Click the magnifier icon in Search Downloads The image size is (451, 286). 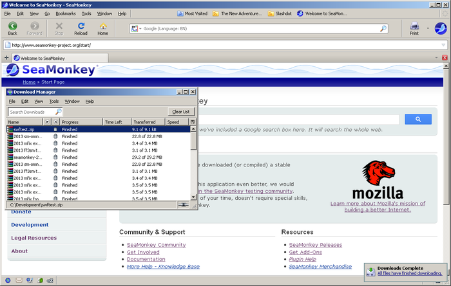tap(59, 112)
